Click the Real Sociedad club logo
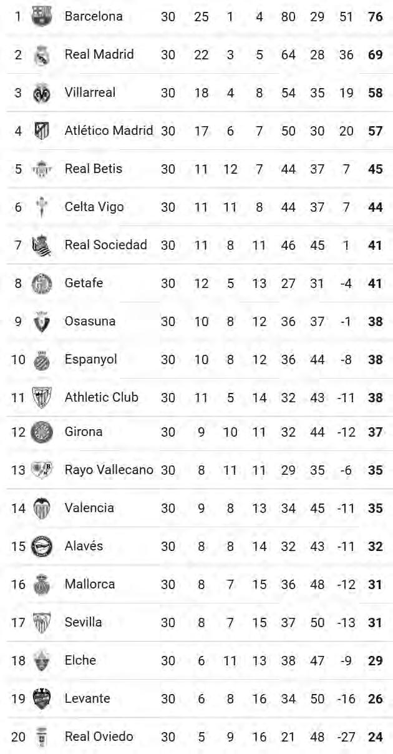This screenshot has width=393, height=754. coord(42,246)
